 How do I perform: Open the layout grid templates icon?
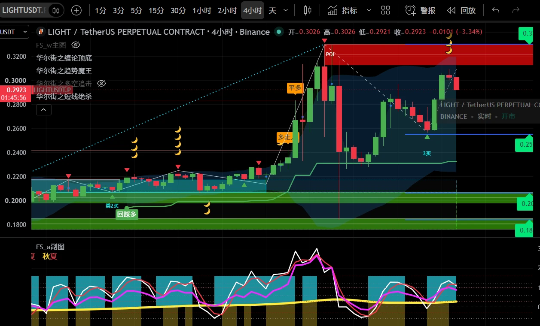(386, 10)
